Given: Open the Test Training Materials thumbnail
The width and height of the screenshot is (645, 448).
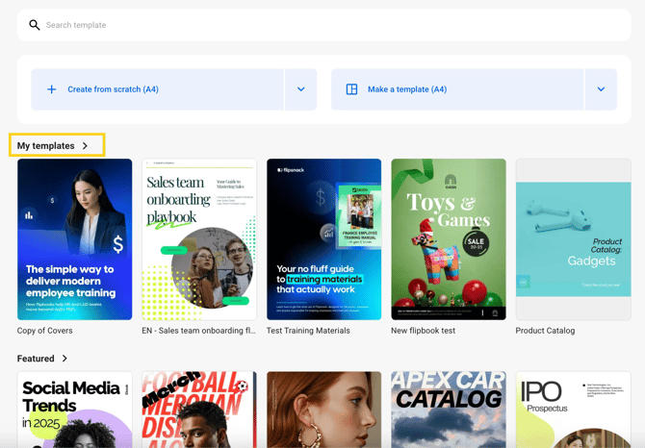Looking at the screenshot, I should pyautogui.click(x=323, y=239).
